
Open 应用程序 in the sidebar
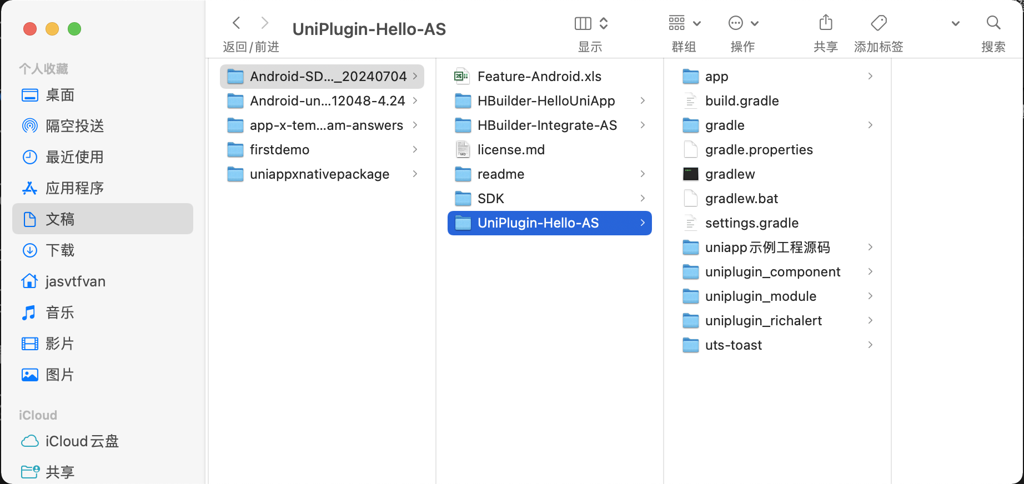click(x=103, y=188)
